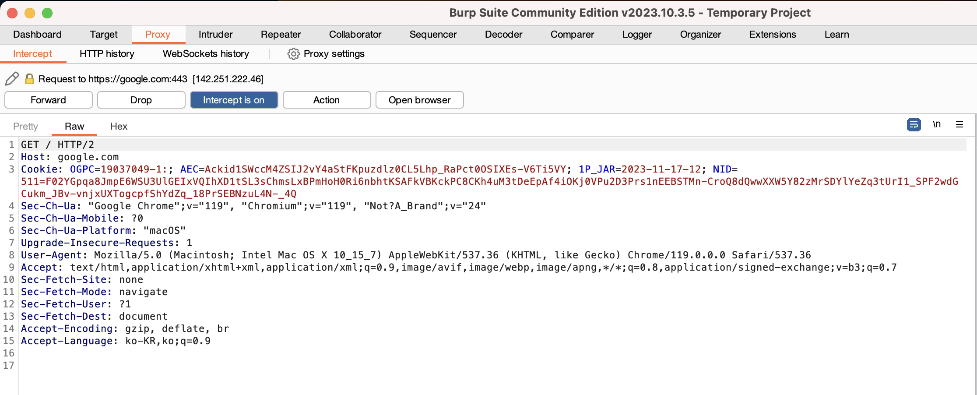
Task: Toggle the blue line wrap icon
Action: coord(914,125)
